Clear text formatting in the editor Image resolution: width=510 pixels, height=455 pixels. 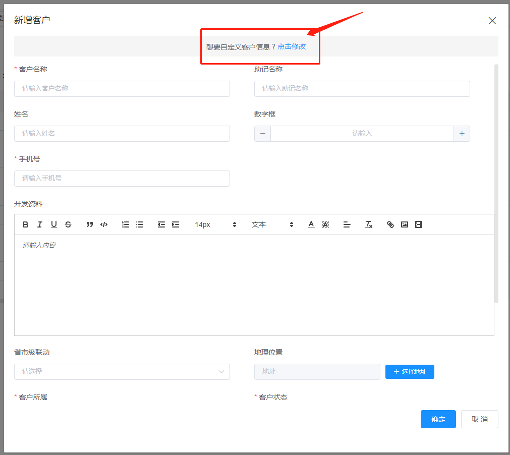(369, 224)
